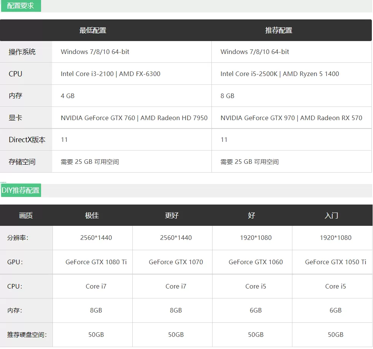Screen dimensions: 373x349
Task: Select the GeForce GTX 1050 Ti cell
Action: [x=336, y=262]
